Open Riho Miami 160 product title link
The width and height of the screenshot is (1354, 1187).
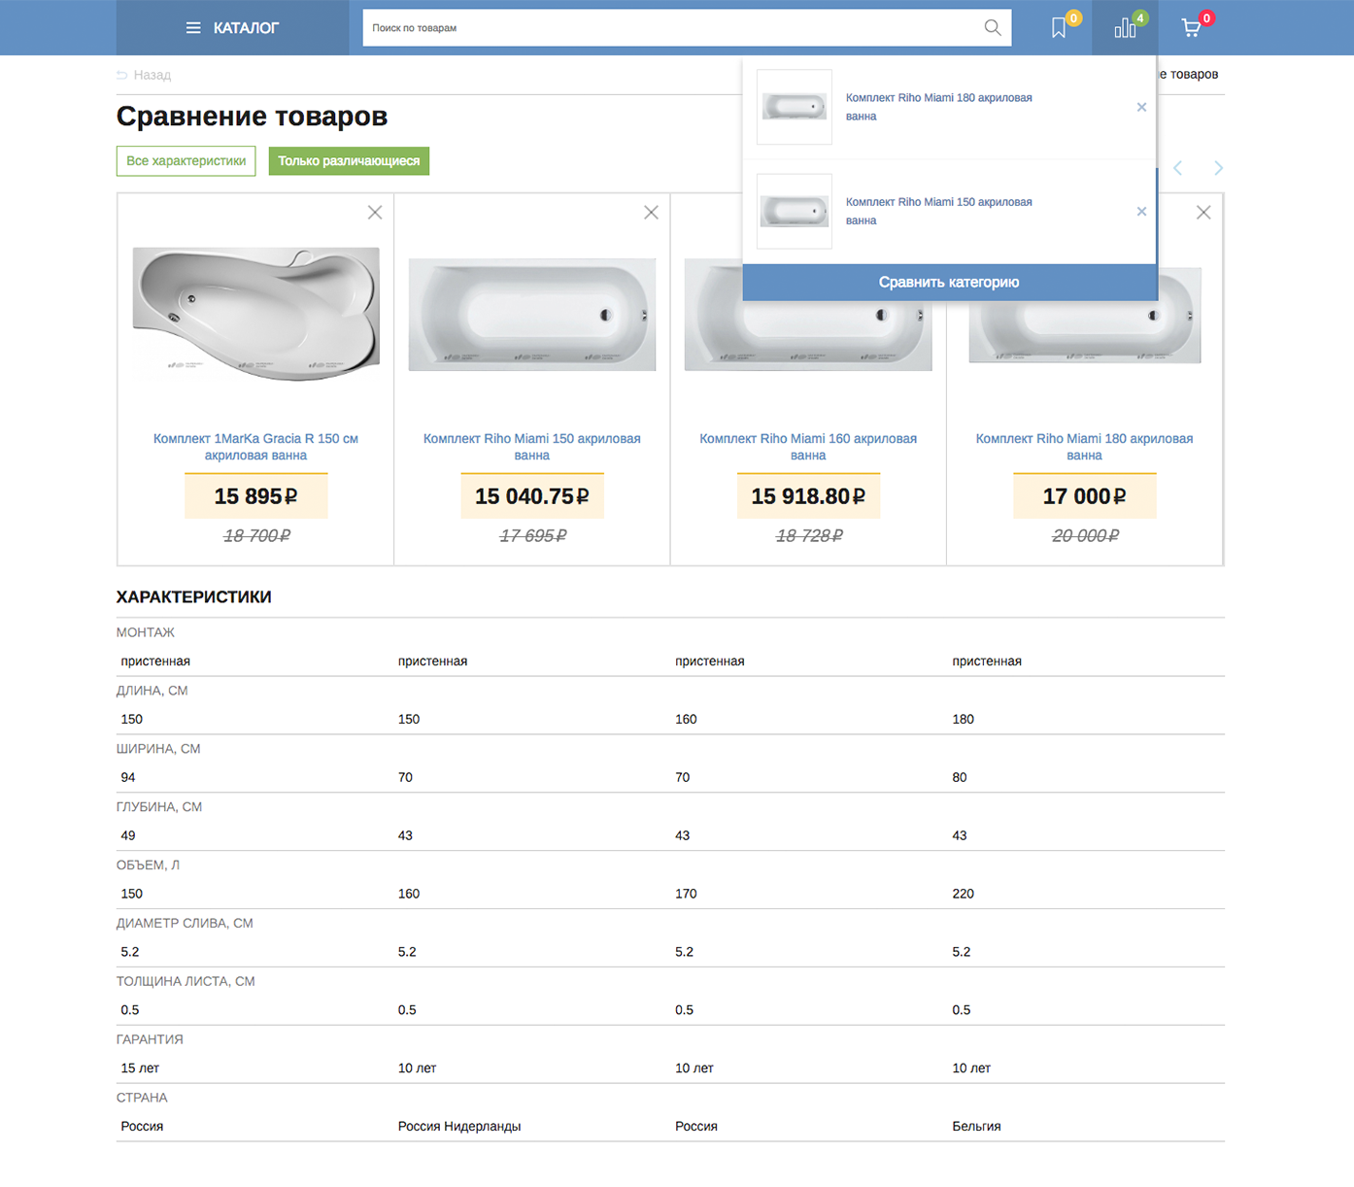(808, 447)
